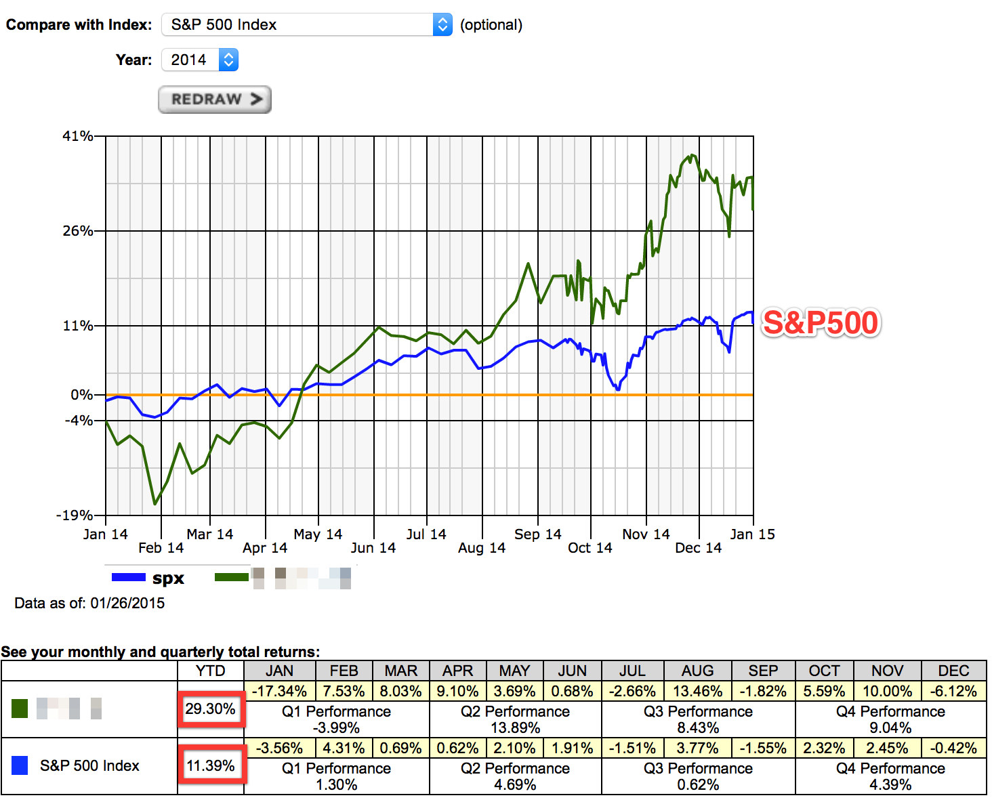992x802 pixels.
Task: Click the Data as of 01/26/2015 text
Action: coord(89,603)
